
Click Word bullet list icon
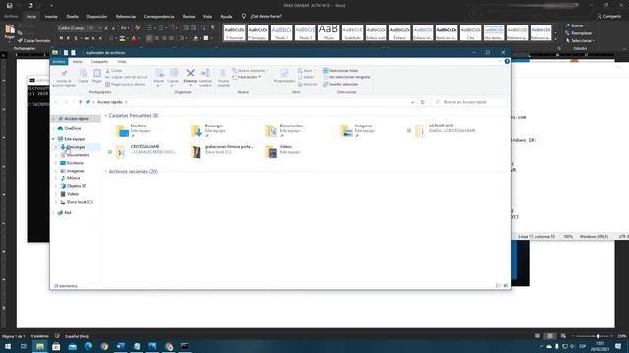(149, 28)
